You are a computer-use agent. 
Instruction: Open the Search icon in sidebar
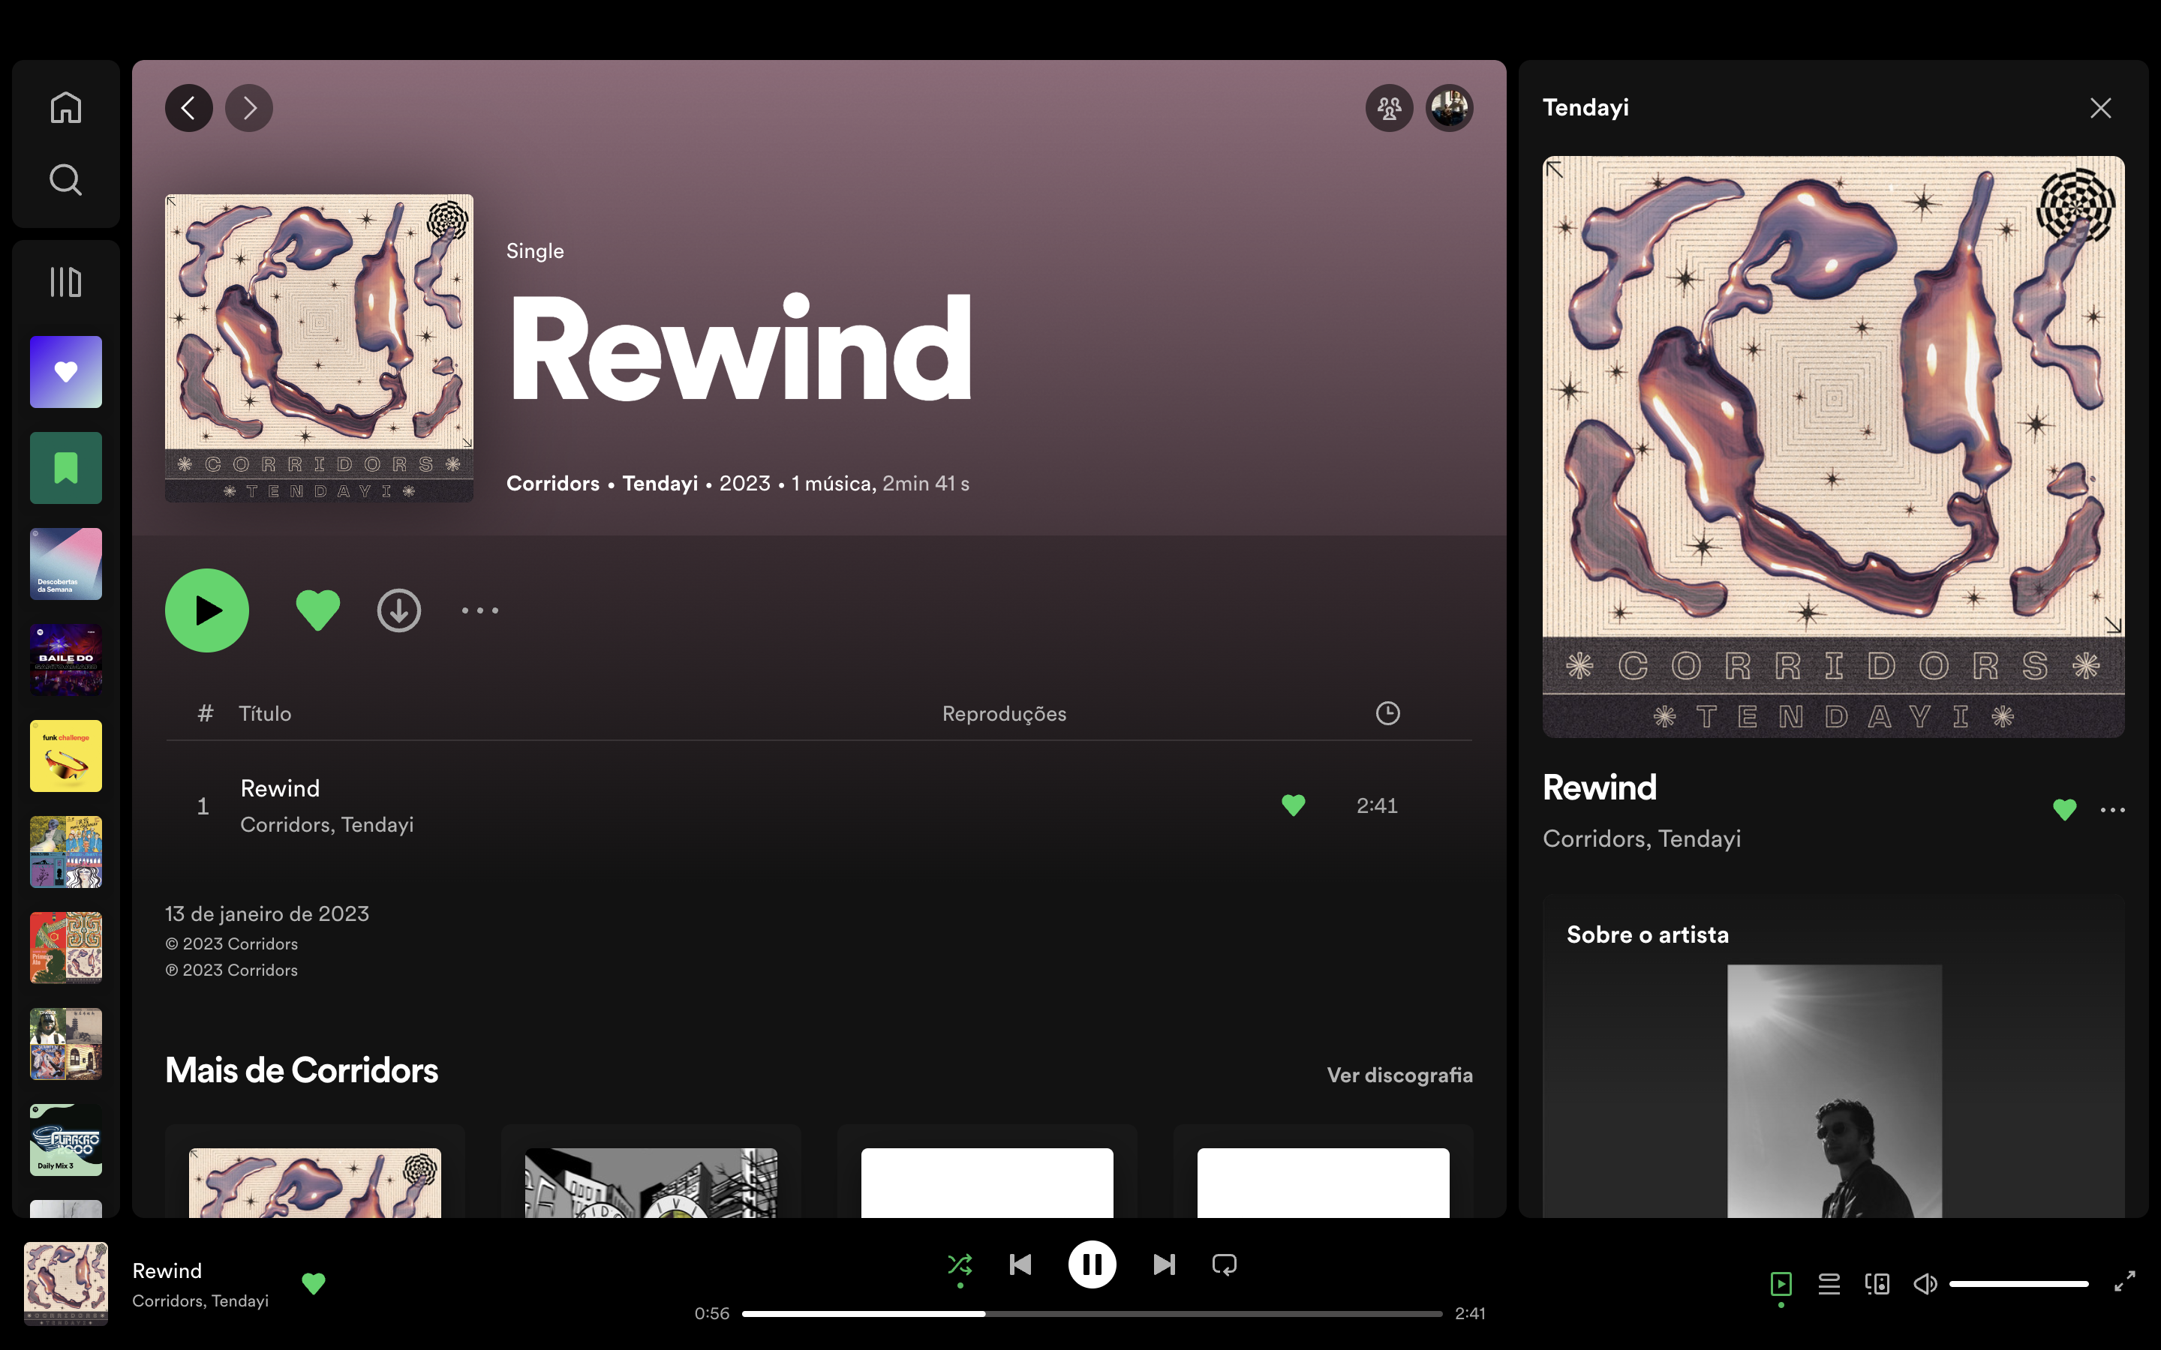[65, 180]
